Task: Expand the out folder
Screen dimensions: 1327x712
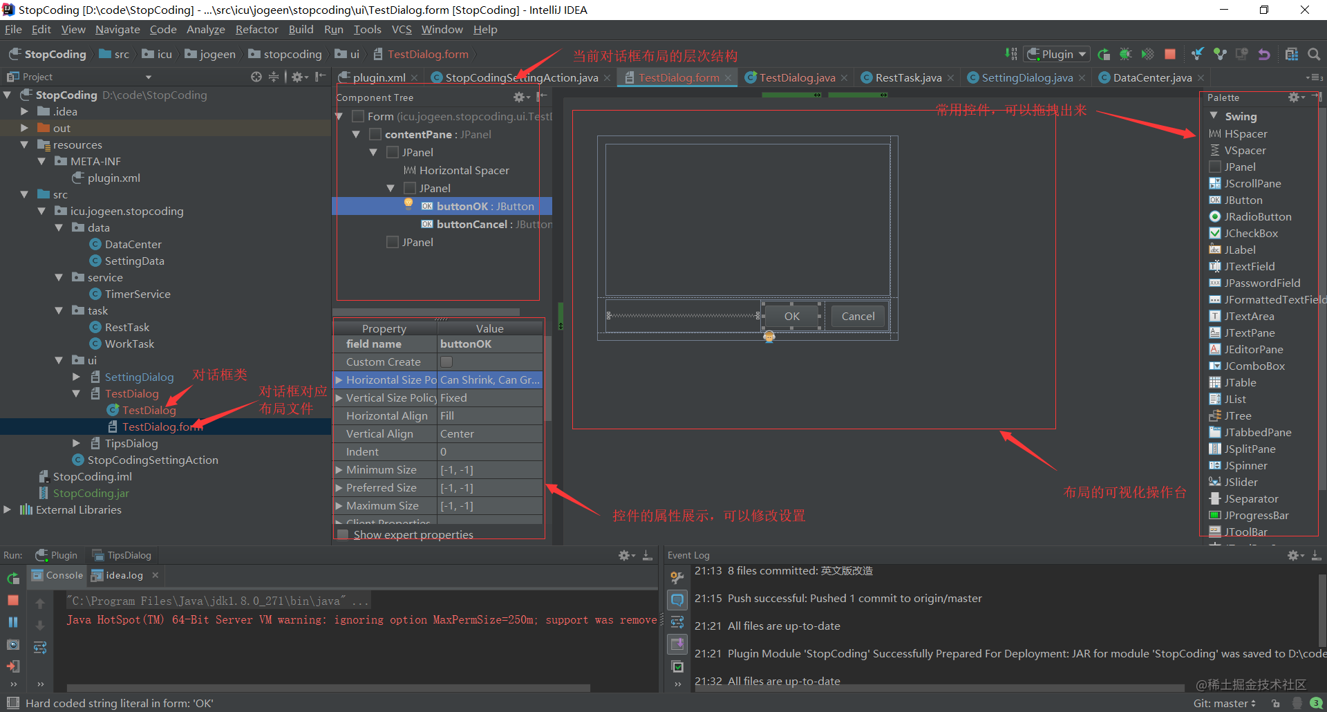Action: coord(24,128)
